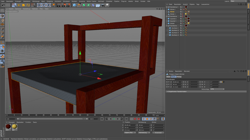
Task: Select the Move tool in toolbar
Action: 19,5
